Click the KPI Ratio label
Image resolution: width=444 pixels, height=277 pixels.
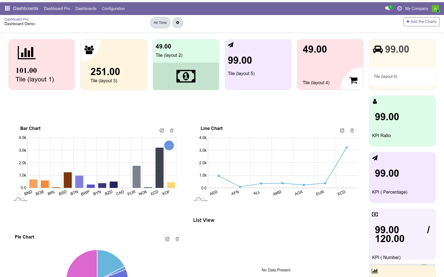click(x=381, y=135)
